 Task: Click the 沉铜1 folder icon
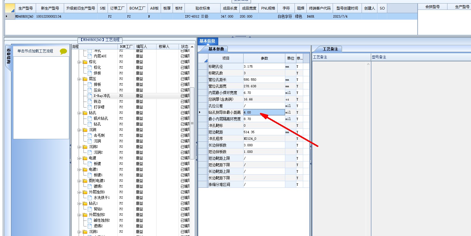(85, 232)
